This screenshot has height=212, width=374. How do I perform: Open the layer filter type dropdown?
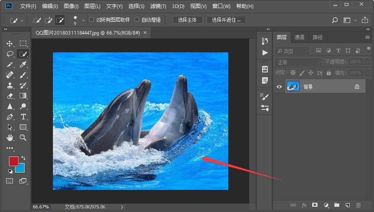292,51
